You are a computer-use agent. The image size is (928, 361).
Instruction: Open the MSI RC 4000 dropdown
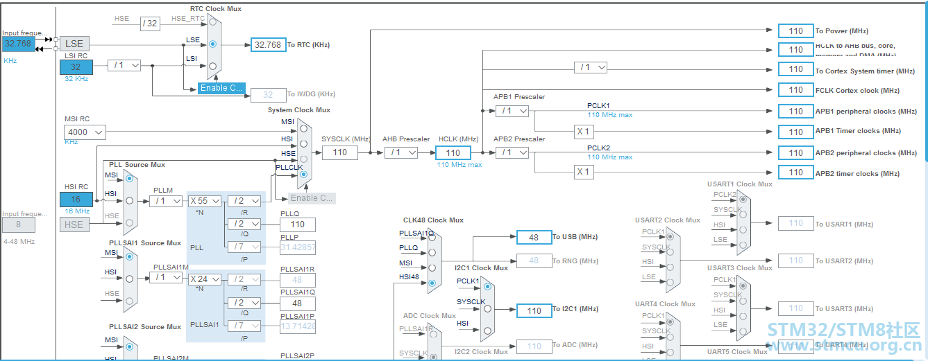point(85,132)
